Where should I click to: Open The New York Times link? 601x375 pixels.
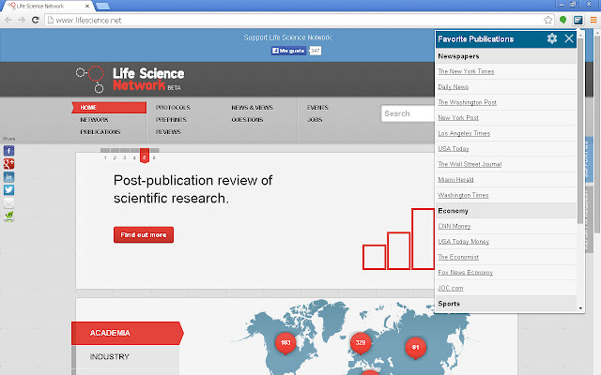point(466,71)
